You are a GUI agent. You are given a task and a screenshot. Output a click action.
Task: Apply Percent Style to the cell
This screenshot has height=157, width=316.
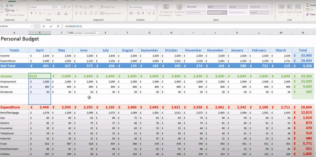138,13
